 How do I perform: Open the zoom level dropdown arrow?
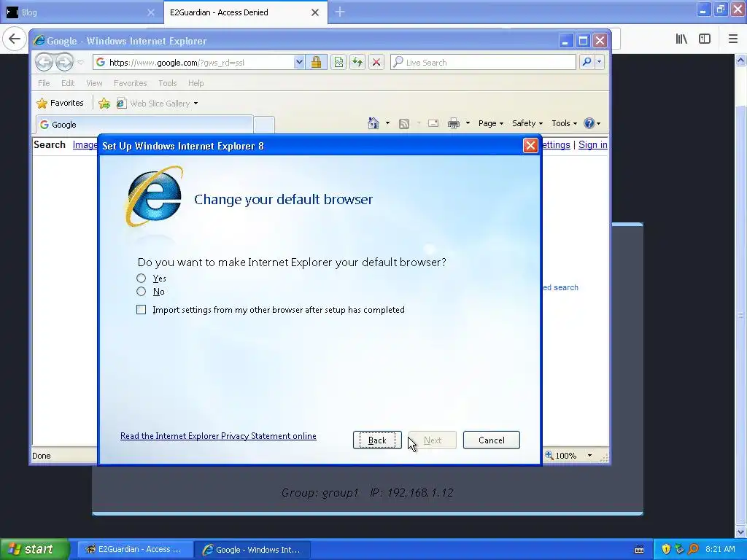click(589, 456)
